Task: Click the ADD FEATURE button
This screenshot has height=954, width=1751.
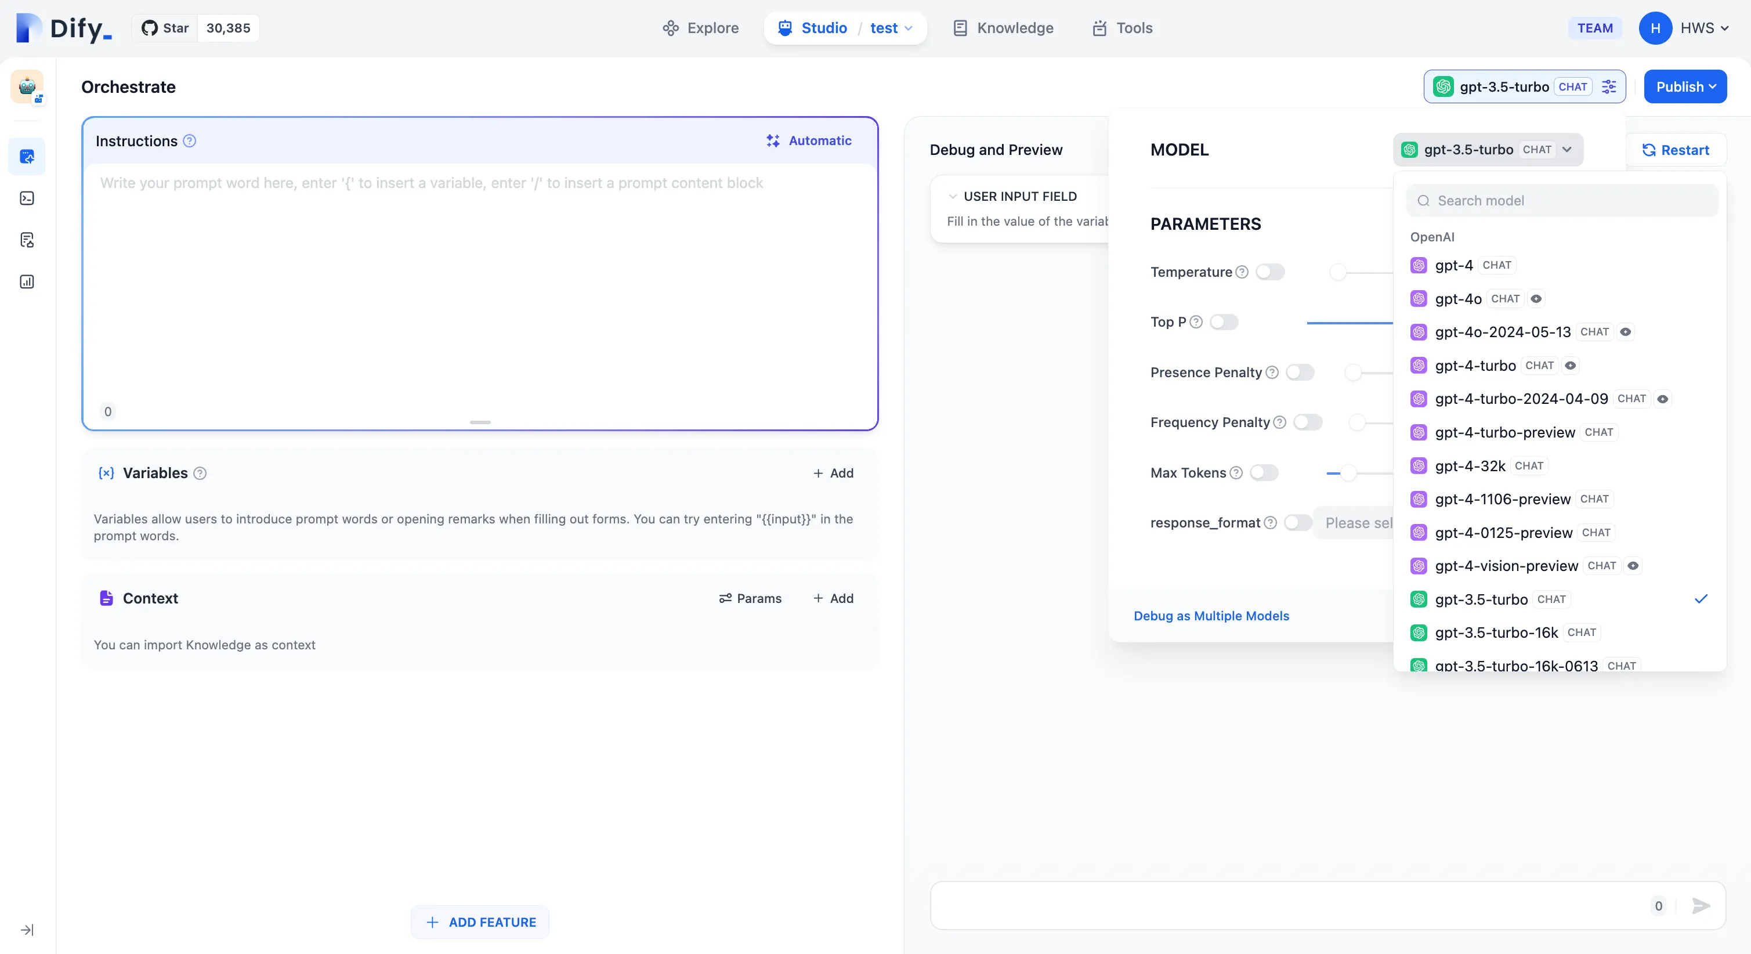Action: 480,922
